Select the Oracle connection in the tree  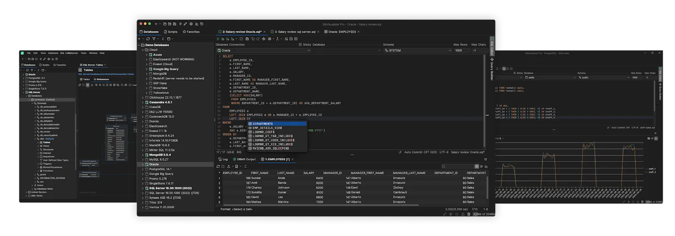coord(154,164)
